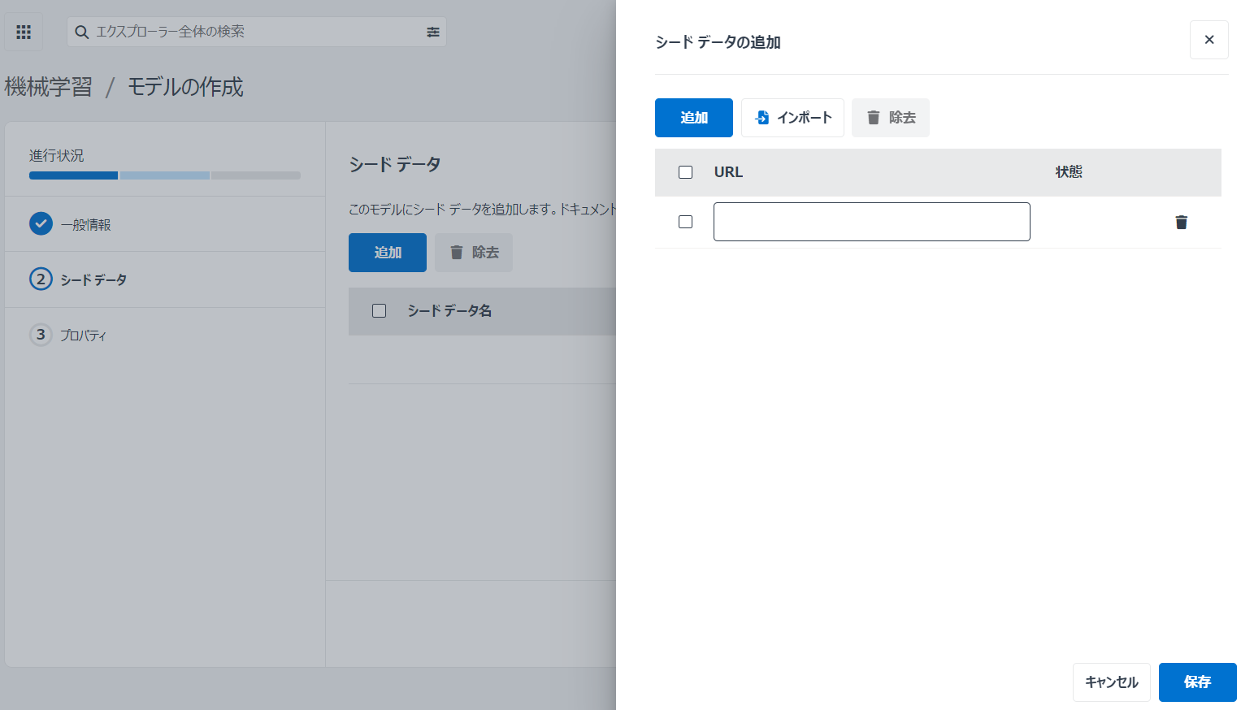Check the checkbox next to the URL field
Image resolution: width=1254 pixels, height=710 pixels.
pyautogui.click(x=685, y=221)
